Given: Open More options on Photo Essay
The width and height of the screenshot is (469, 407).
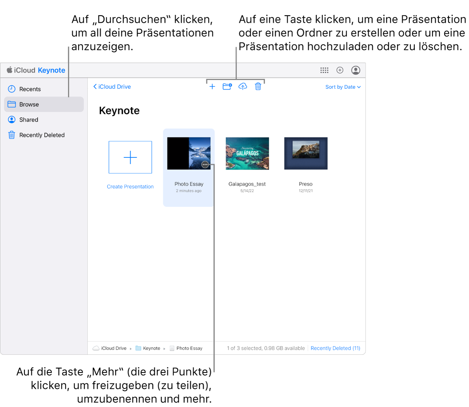Looking at the screenshot, I should pyautogui.click(x=205, y=165).
